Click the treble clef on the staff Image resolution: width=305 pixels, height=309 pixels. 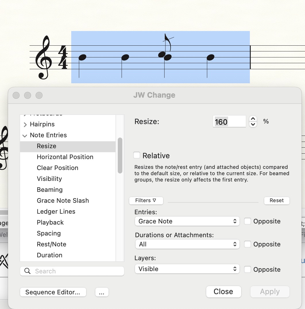[43, 57]
